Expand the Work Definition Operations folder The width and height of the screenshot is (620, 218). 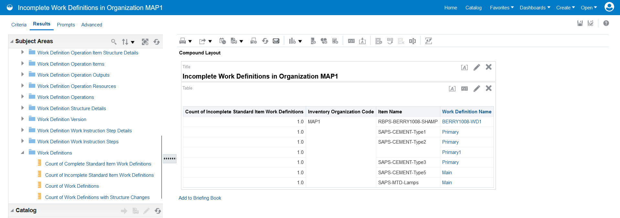coord(22,97)
